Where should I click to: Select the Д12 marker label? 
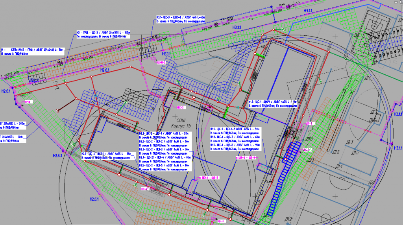coord(335,152)
